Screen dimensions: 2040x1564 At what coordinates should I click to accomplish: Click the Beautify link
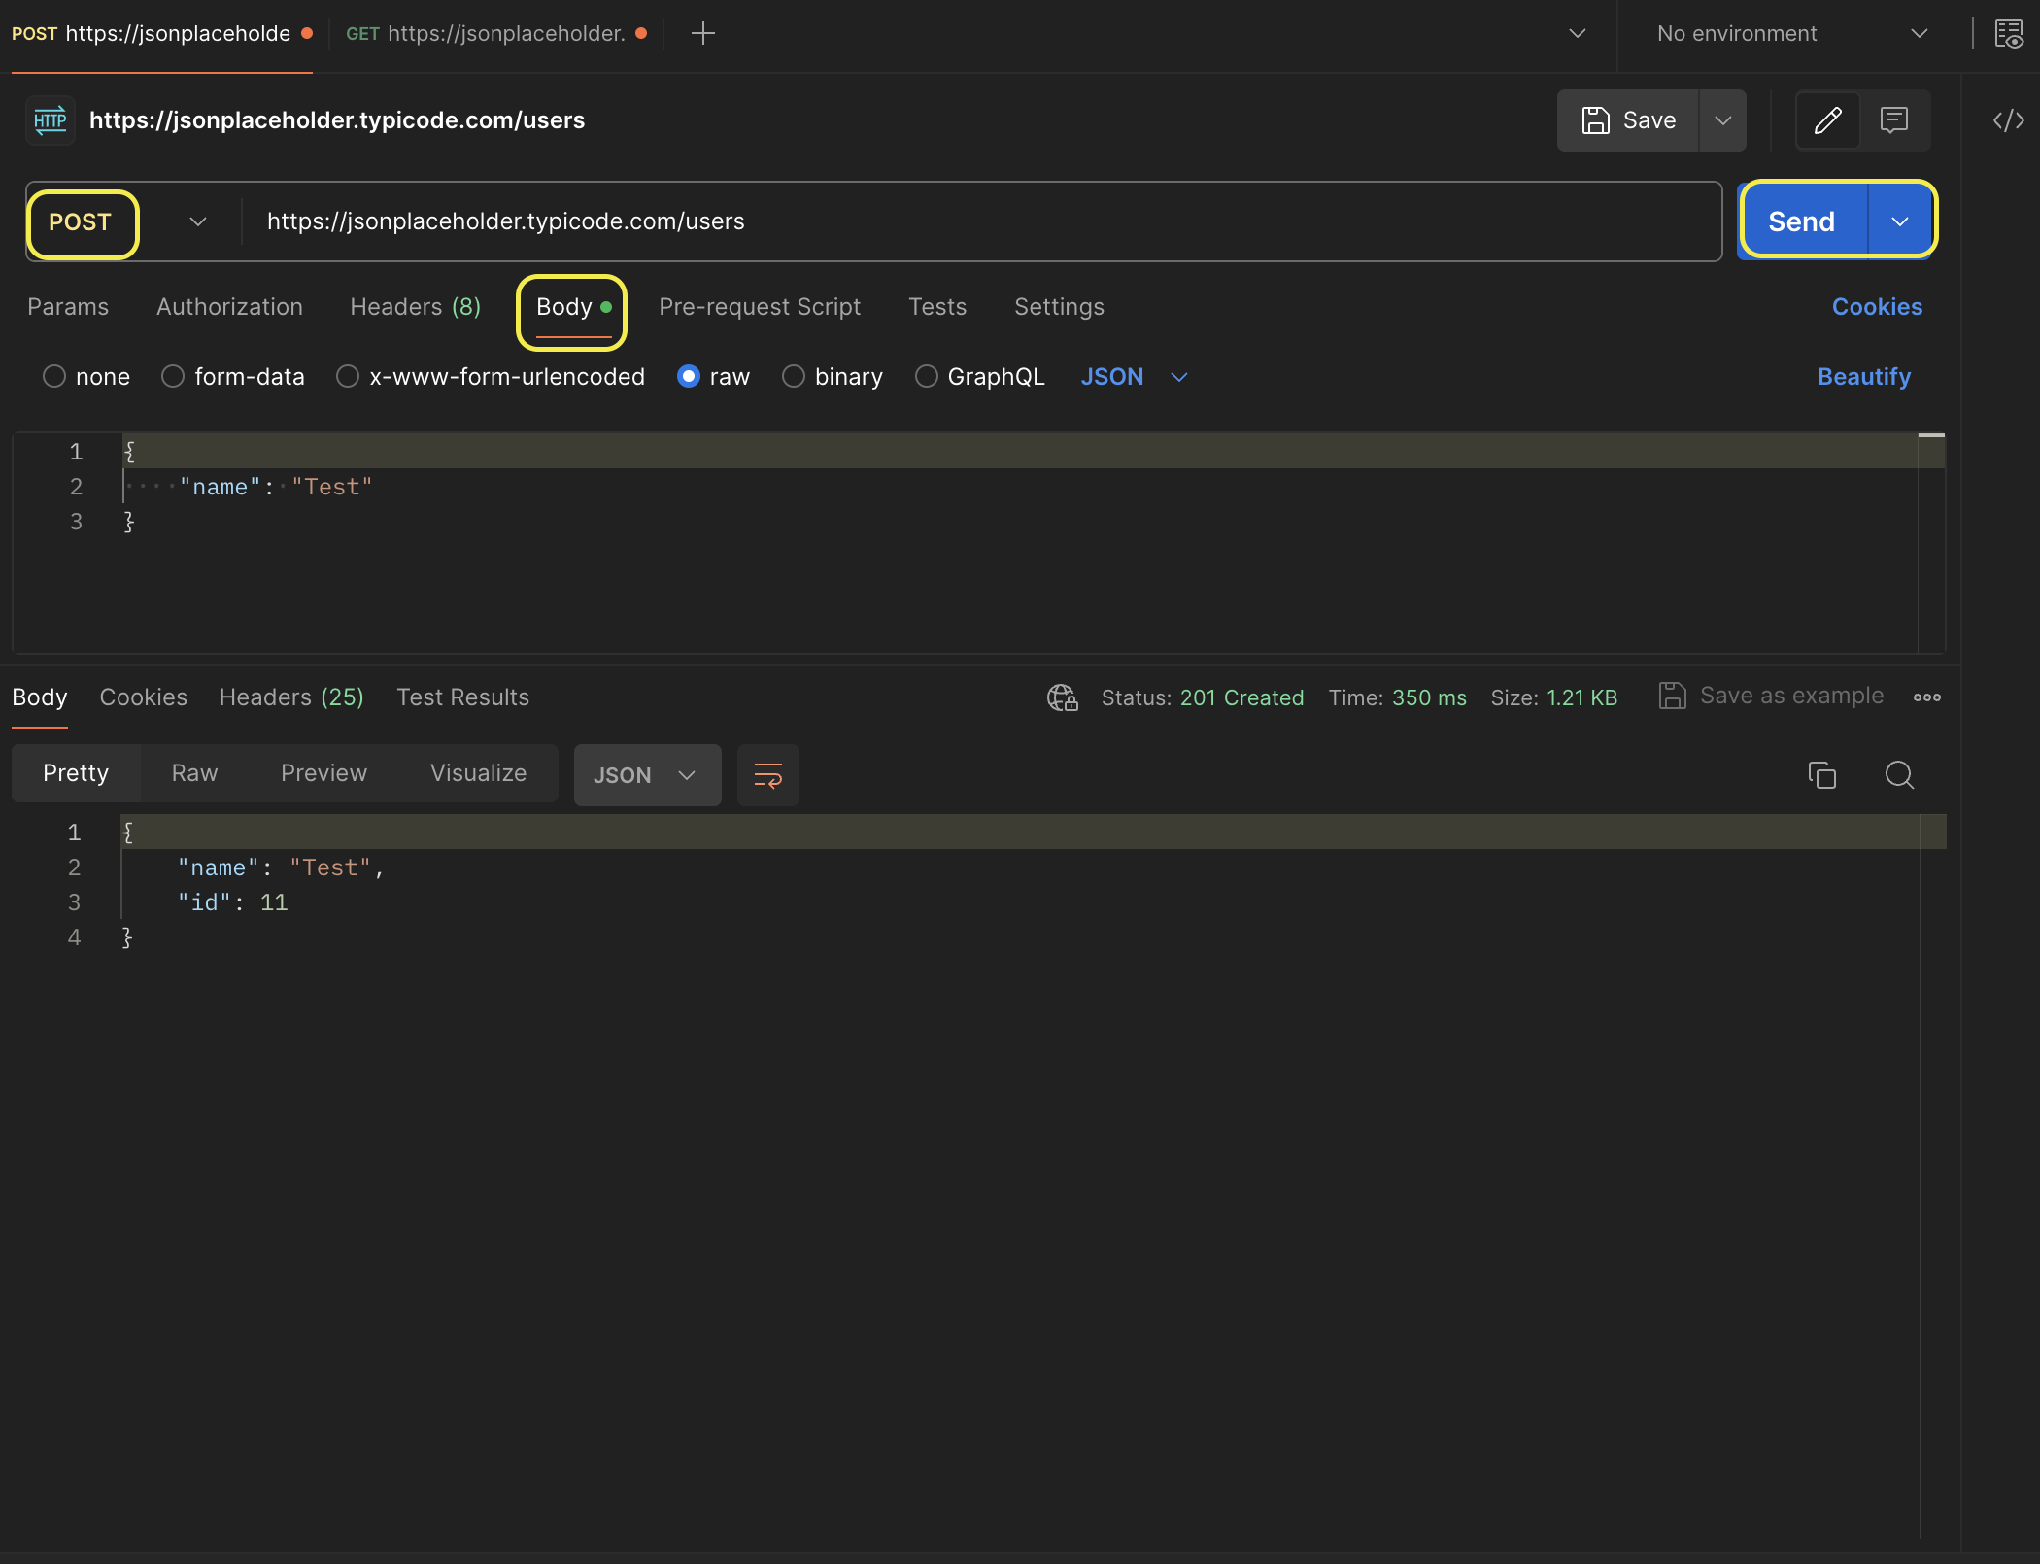[1863, 377]
